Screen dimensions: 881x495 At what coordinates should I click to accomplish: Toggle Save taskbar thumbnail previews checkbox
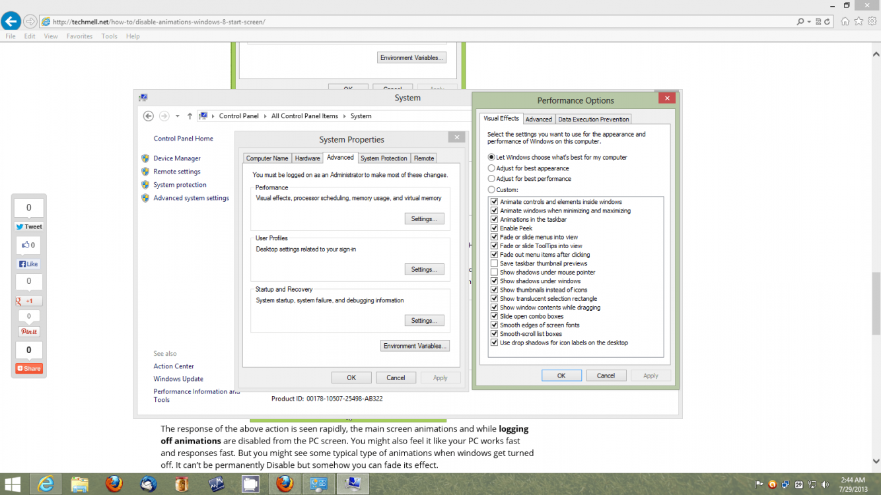pos(494,263)
